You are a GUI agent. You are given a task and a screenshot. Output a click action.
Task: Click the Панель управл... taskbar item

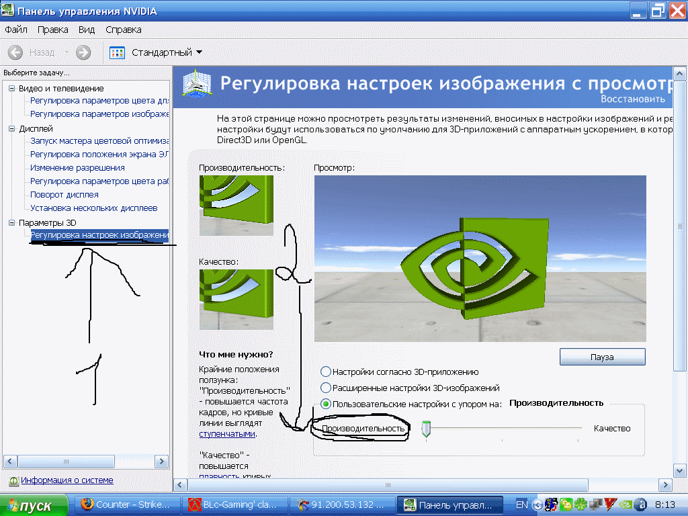coord(449,505)
